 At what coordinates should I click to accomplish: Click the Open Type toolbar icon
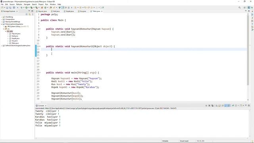pos(51,8)
